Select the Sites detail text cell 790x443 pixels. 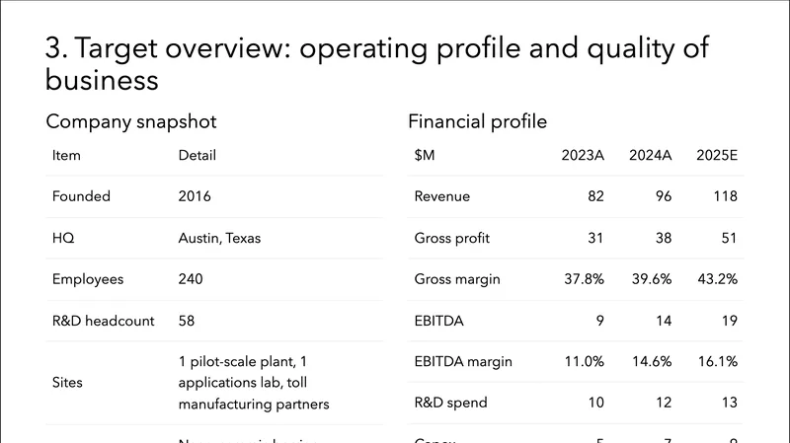pos(255,382)
